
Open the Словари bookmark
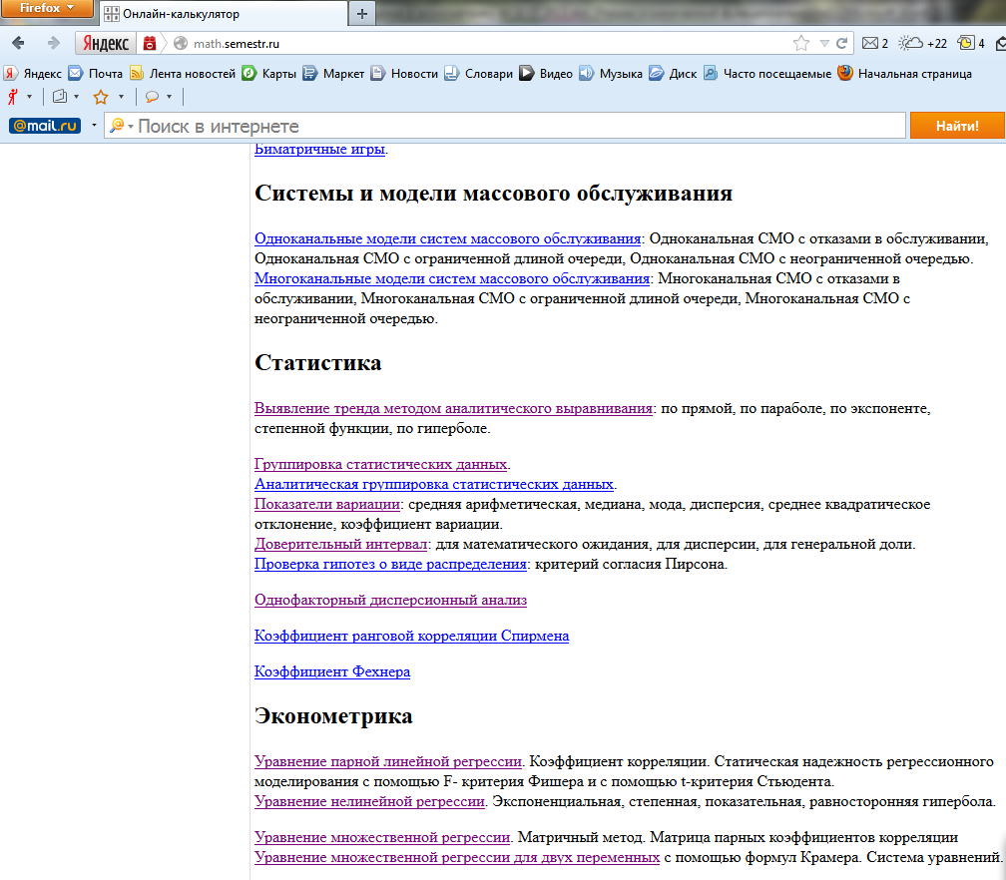point(479,74)
